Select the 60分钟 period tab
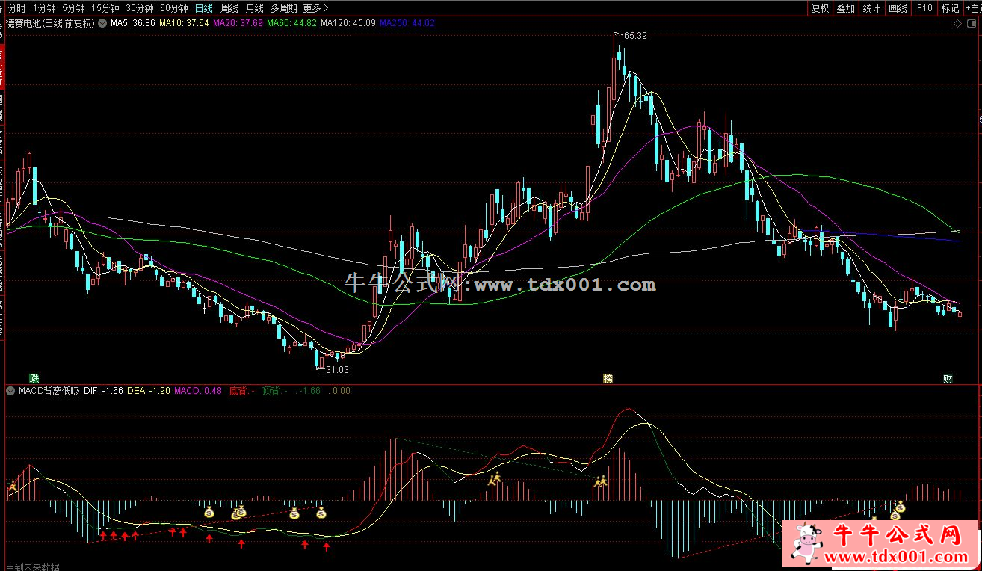Screen dimensions: 982x571 click(174, 8)
